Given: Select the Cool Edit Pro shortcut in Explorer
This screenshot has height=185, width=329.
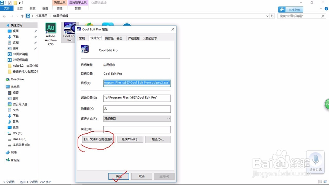Looking at the screenshot, I should (x=69, y=32).
